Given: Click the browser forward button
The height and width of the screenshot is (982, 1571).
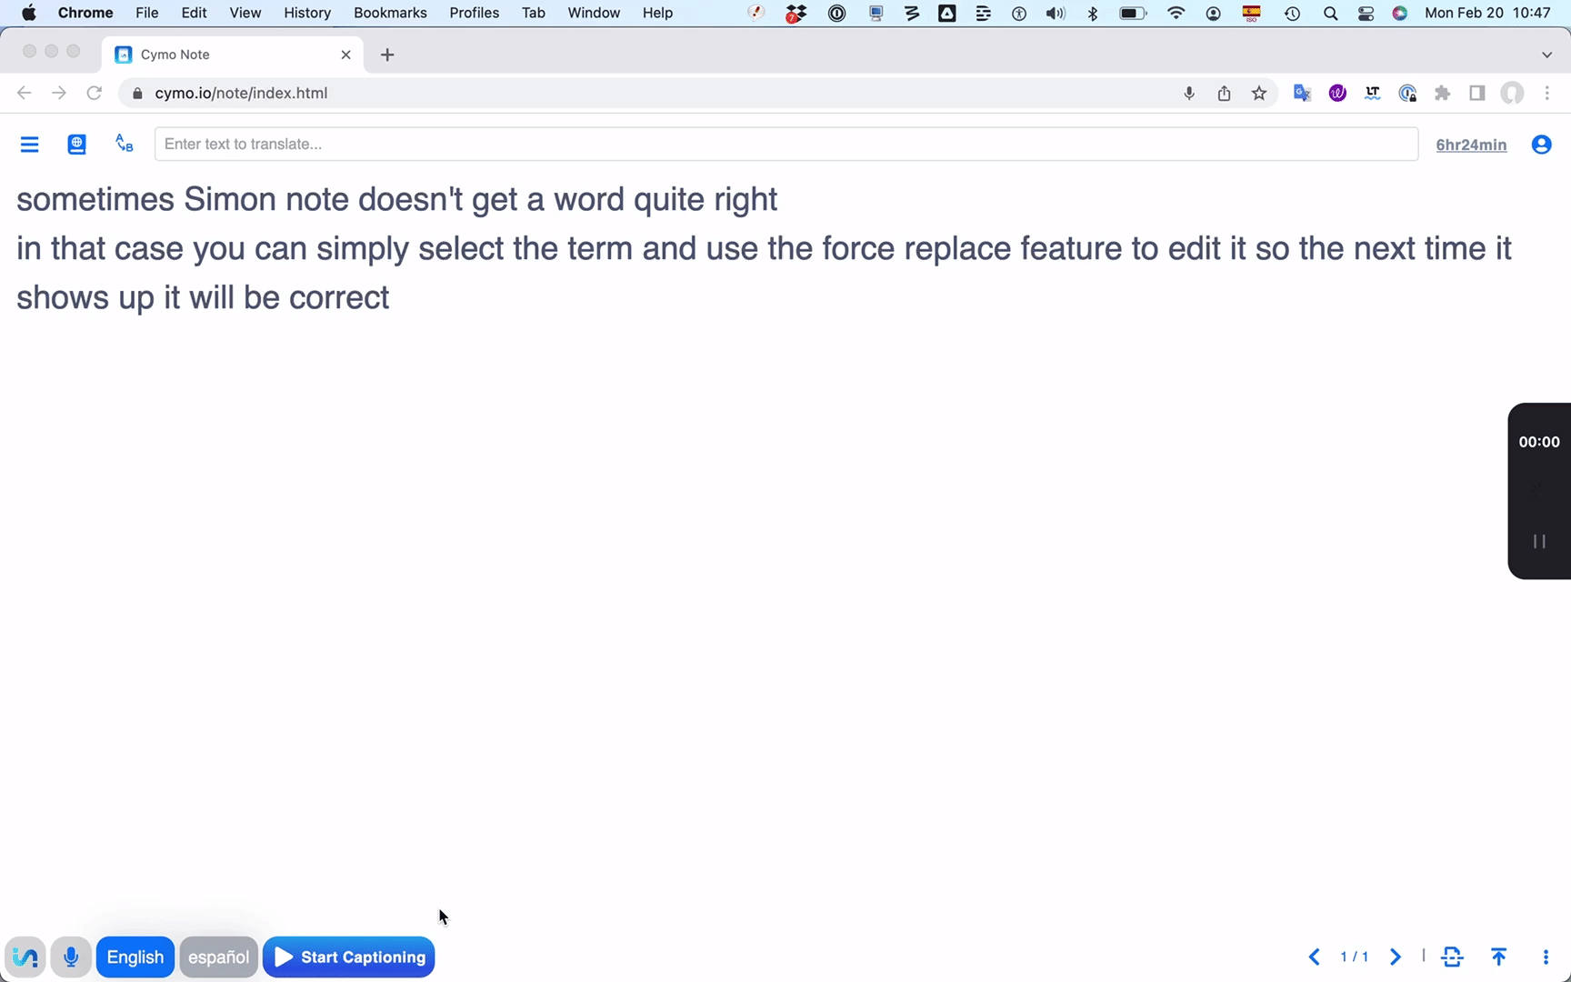Looking at the screenshot, I should point(59,93).
